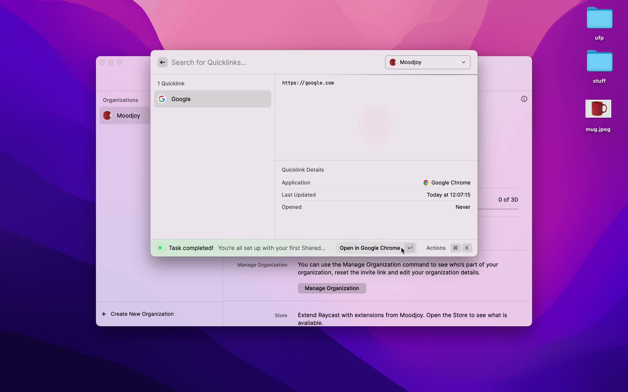Click the Moodjoy organization icon

point(108,115)
